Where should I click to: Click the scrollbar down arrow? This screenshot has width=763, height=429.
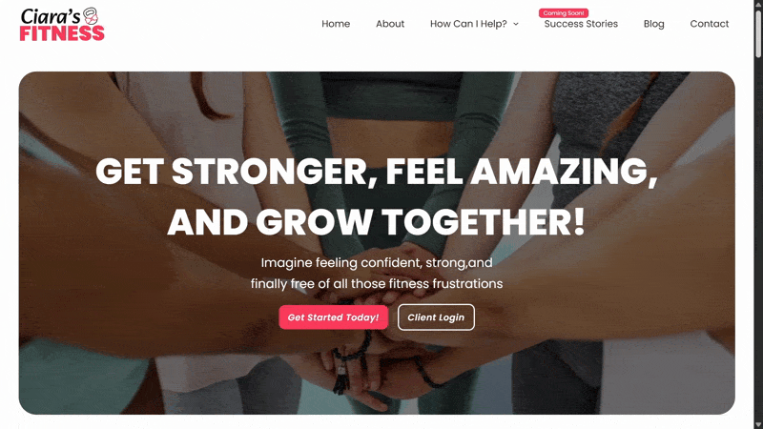pyautogui.click(x=758, y=425)
